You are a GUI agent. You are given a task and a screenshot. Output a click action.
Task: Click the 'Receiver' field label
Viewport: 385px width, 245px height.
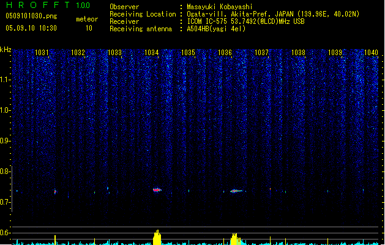[124, 21]
